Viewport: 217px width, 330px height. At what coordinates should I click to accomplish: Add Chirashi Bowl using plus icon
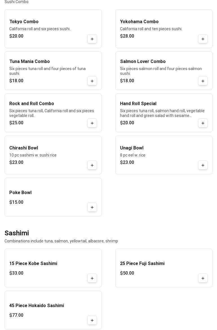(x=92, y=165)
